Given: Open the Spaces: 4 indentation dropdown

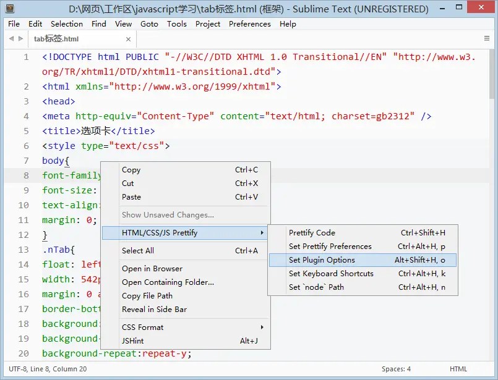Looking at the screenshot, I should click(x=396, y=368).
